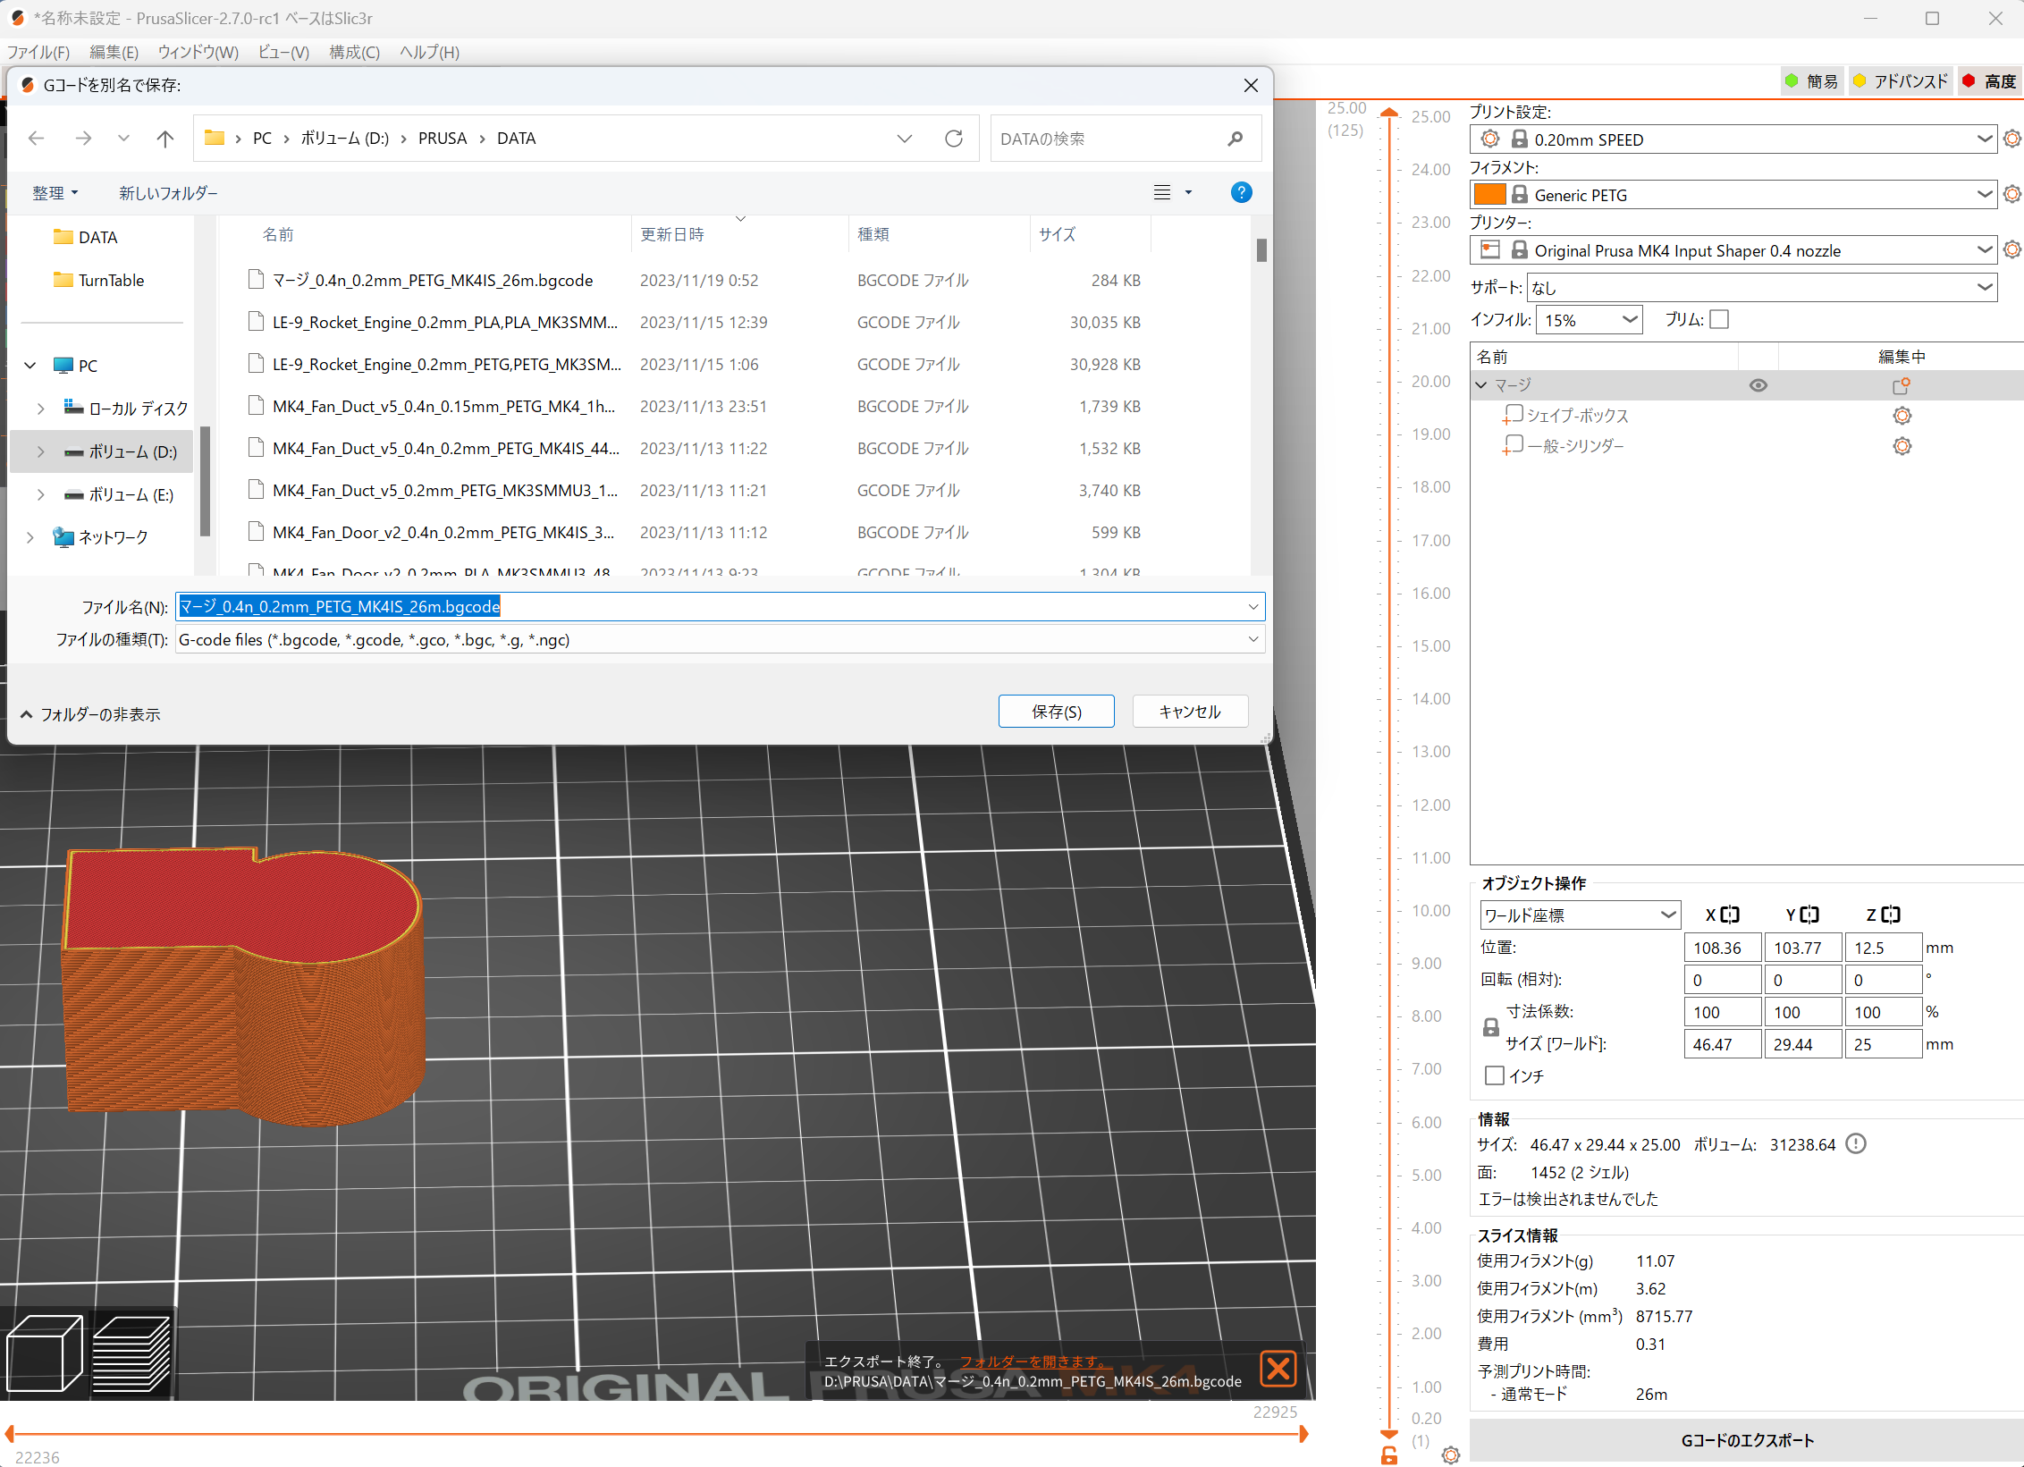
Task: Select 簡易 simple mode
Action: pyautogui.click(x=1812, y=81)
